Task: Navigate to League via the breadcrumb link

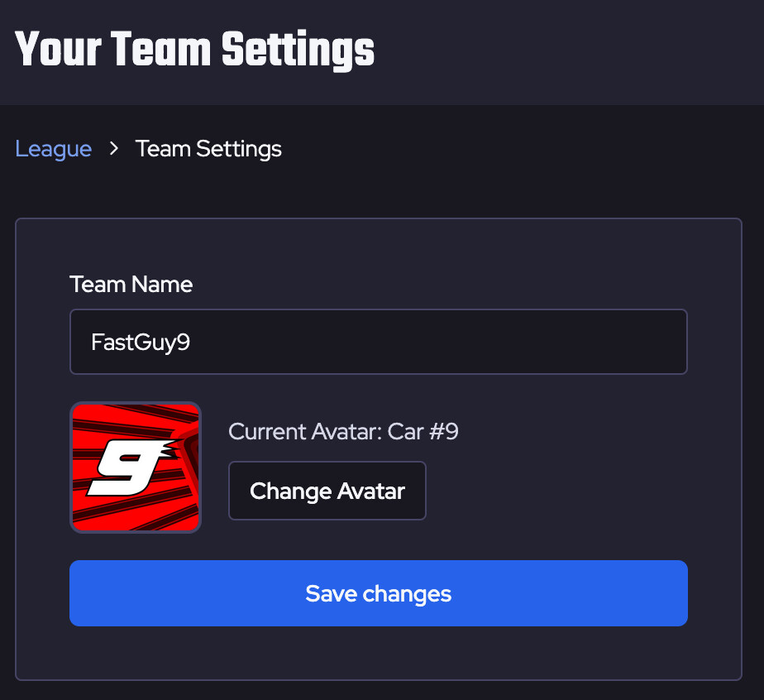Action: (53, 149)
